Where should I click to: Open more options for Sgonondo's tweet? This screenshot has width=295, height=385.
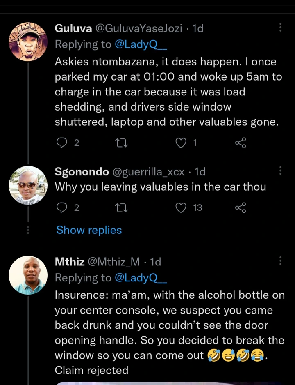coord(281,171)
